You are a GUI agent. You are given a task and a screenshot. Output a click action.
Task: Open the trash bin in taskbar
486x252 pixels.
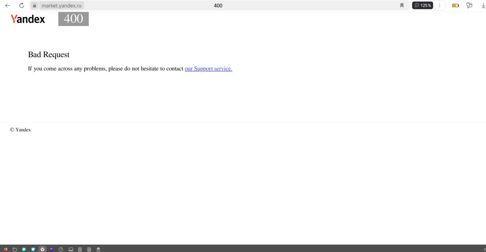pos(98,249)
